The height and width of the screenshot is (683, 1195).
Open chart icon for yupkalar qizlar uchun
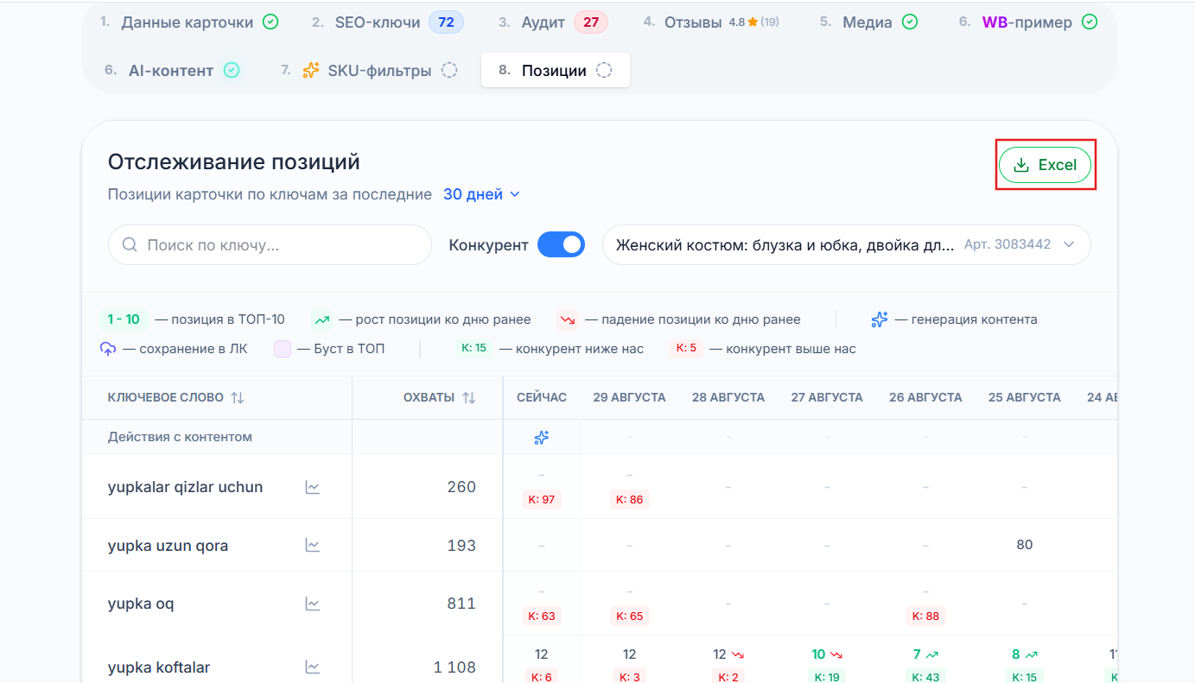313,487
